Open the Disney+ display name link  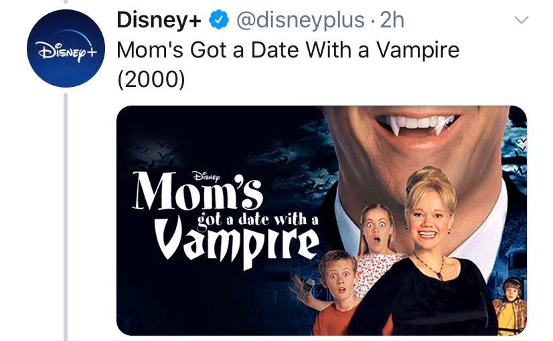click(x=159, y=20)
